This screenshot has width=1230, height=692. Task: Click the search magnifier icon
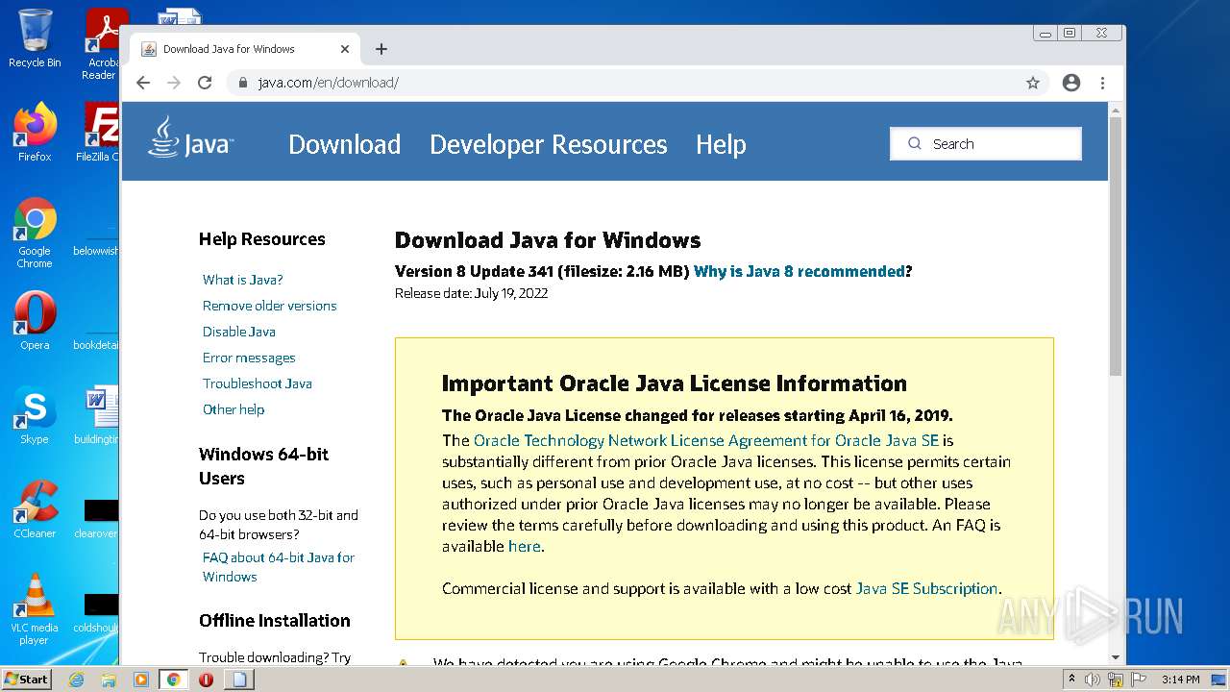(914, 144)
